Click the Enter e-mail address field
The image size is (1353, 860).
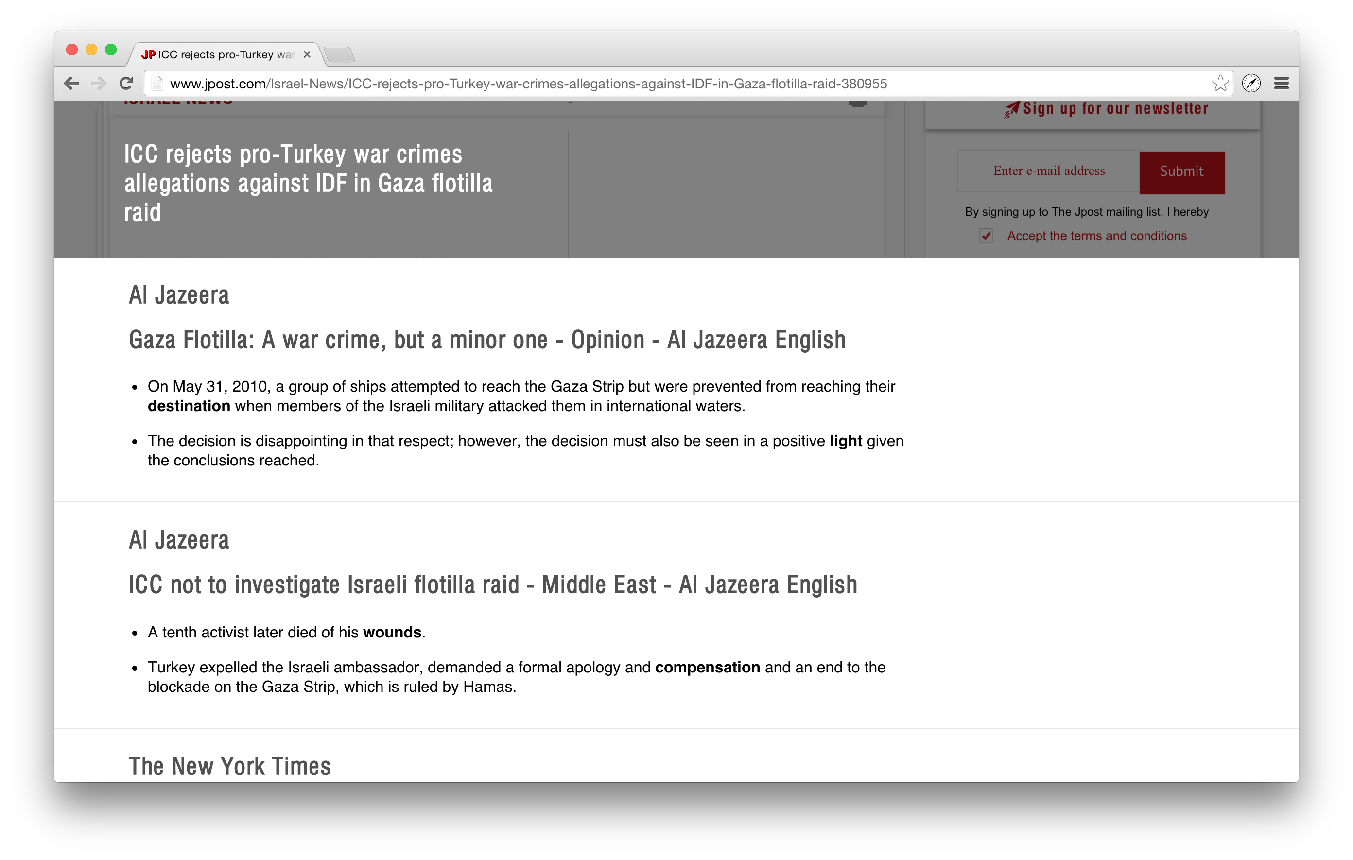pyautogui.click(x=1048, y=171)
